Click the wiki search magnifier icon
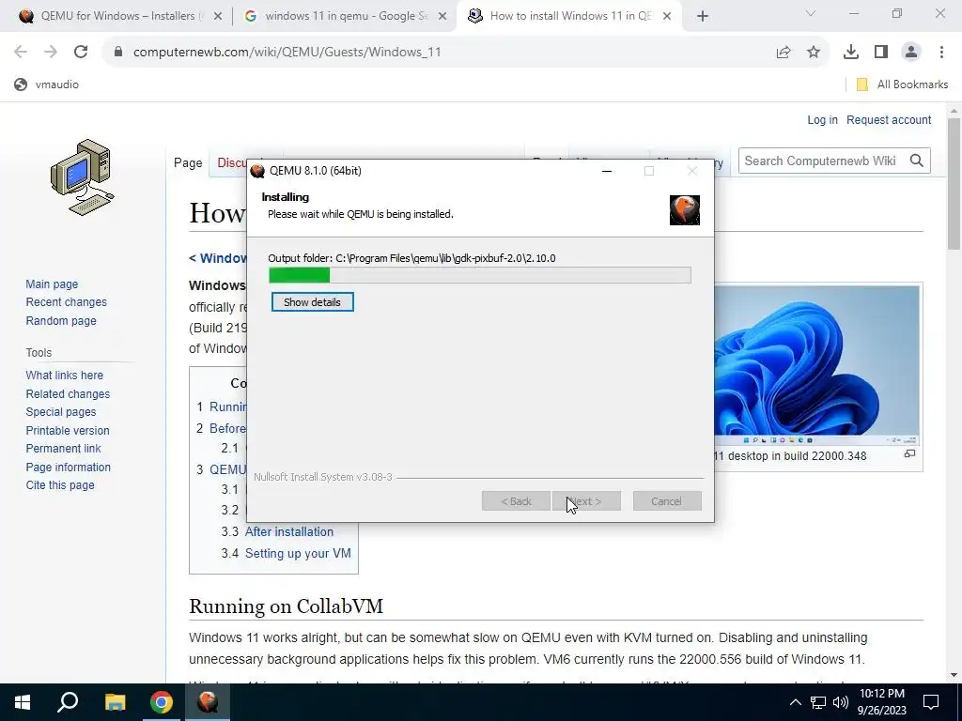This screenshot has height=721, width=962. [917, 161]
